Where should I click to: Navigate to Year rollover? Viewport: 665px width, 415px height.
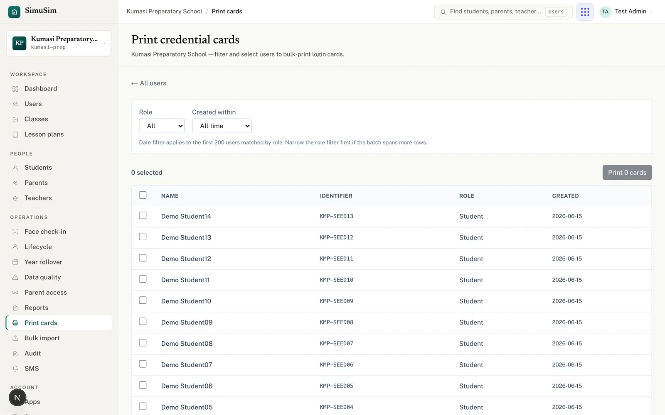pos(59,262)
